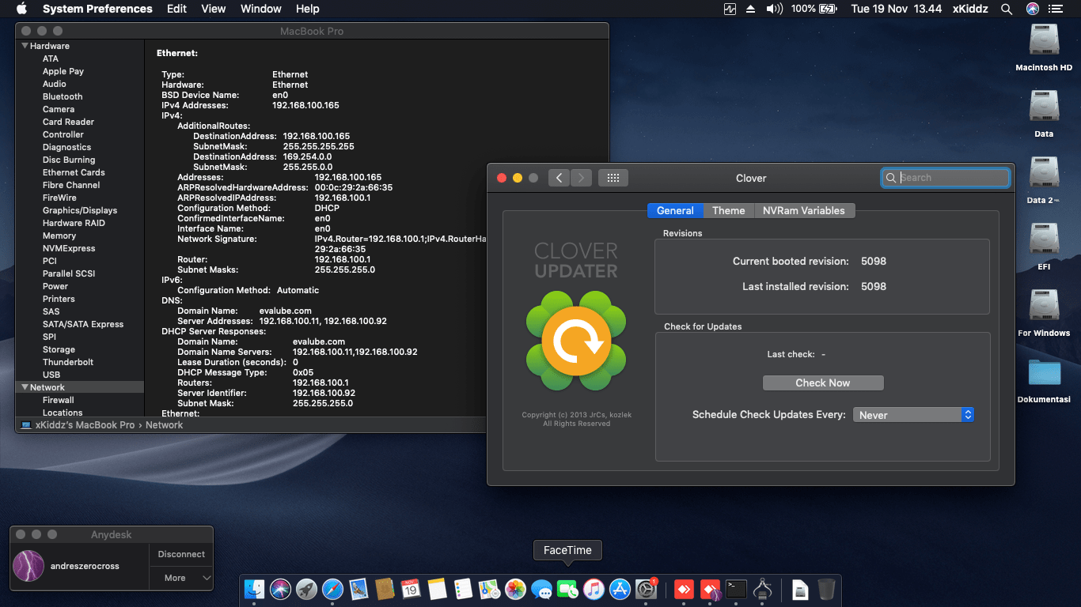Viewport: 1081px width, 607px height.
Task: Open the Dokumentasi folder on desktop
Action: tap(1044, 374)
